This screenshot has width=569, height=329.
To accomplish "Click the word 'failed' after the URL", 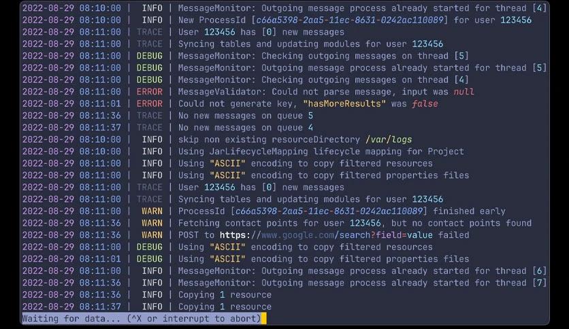I will (x=453, y=235).
